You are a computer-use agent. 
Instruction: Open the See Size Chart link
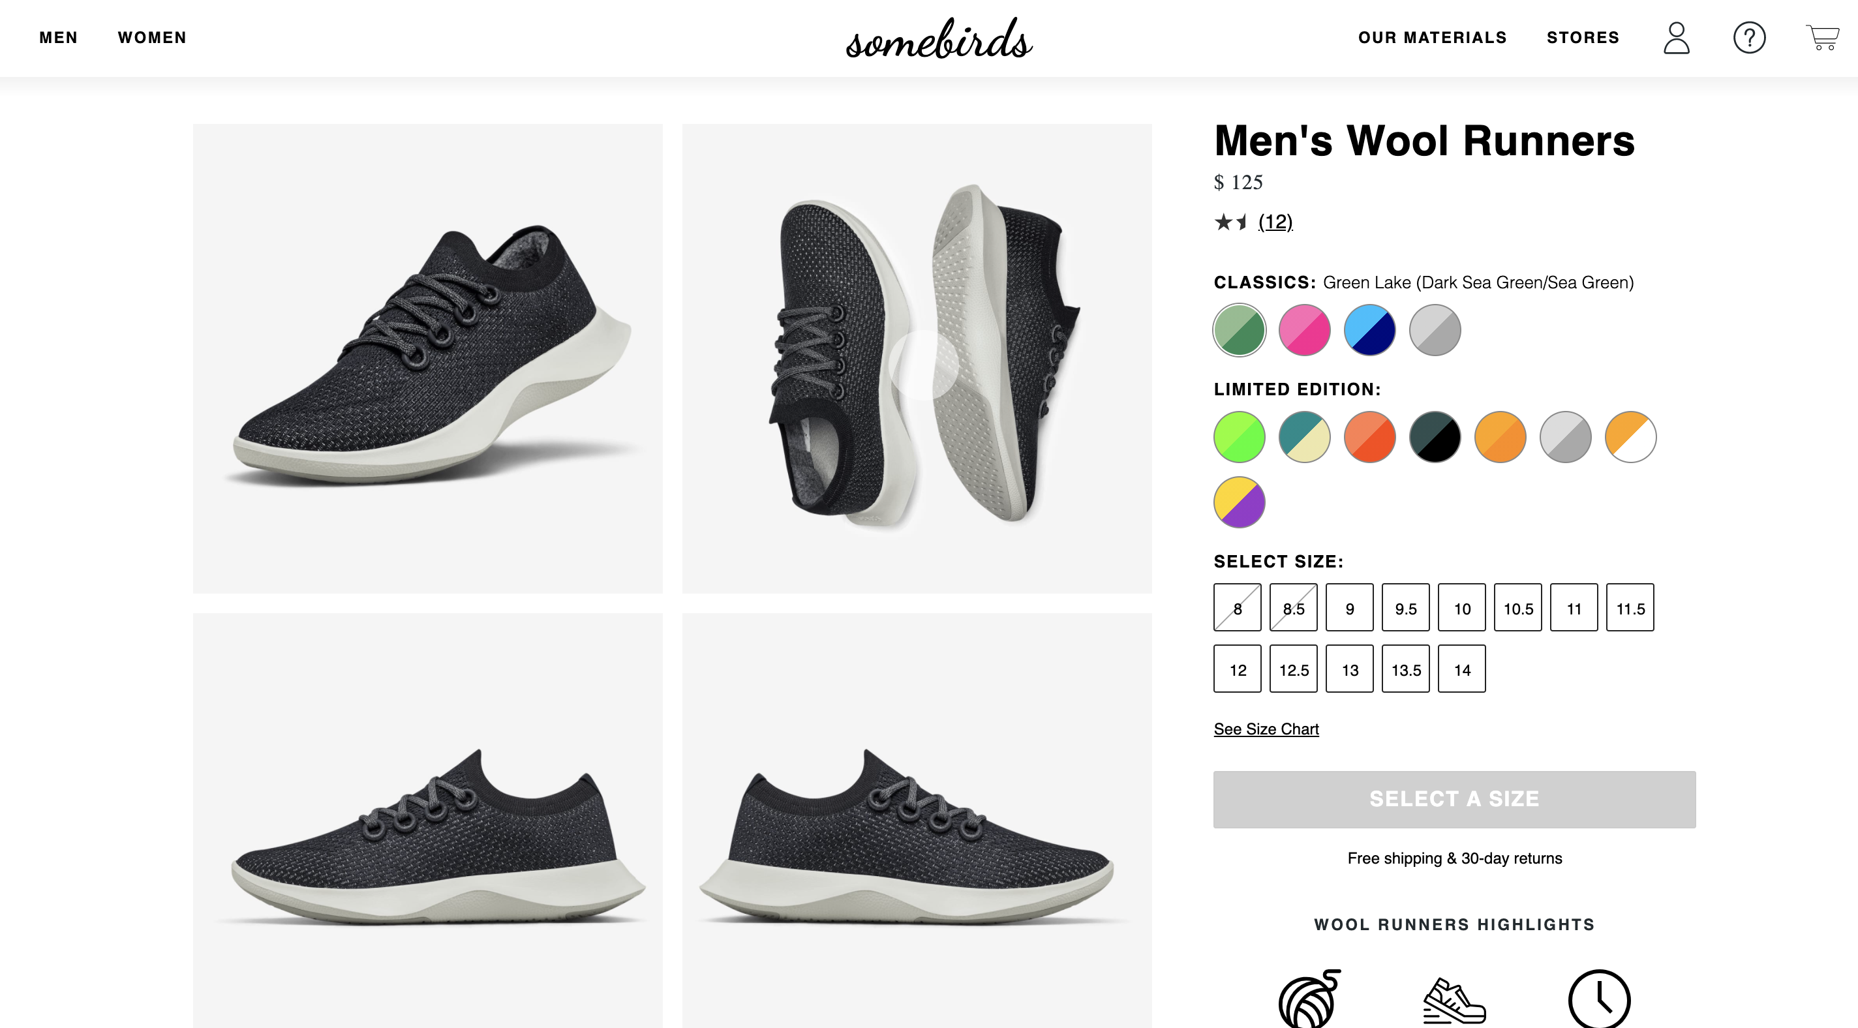point(1266,729)
